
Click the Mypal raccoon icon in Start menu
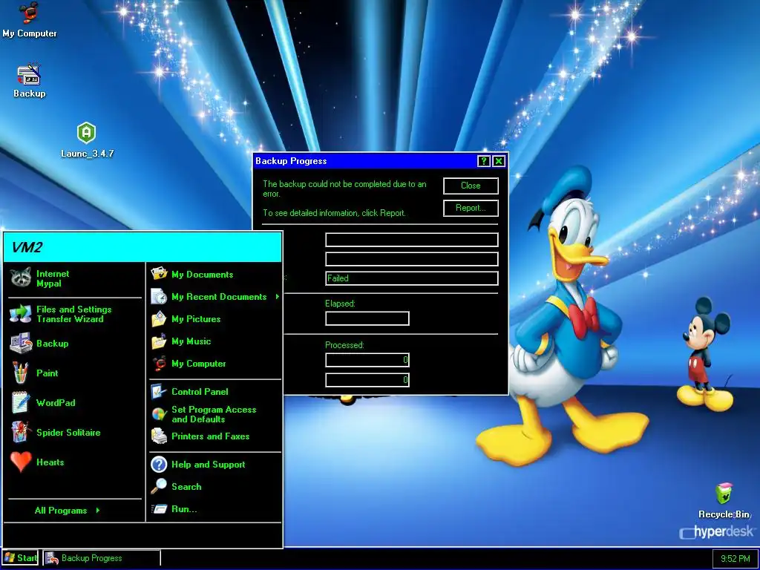point(21,278)
